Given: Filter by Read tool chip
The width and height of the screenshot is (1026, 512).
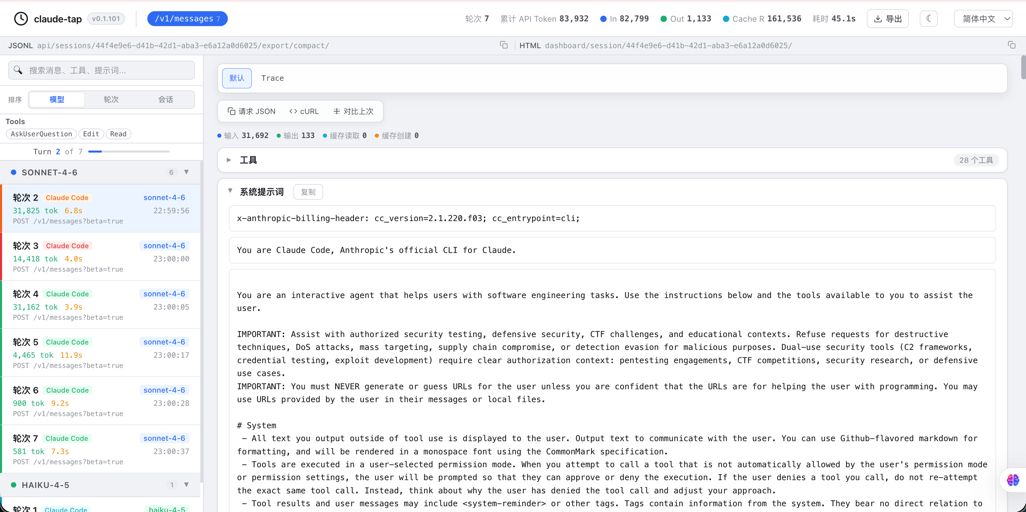Looking at the screenshot, I should tap(118, 134).
